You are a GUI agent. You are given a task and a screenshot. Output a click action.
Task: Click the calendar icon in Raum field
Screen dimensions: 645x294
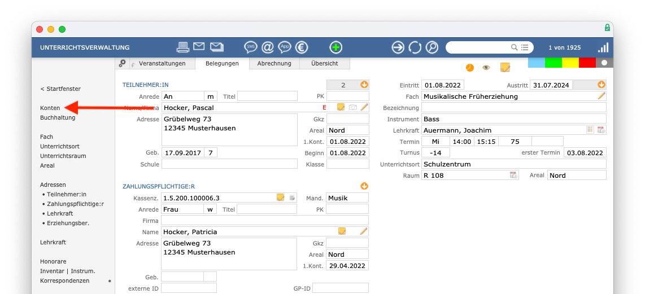(x=513, y=175)
